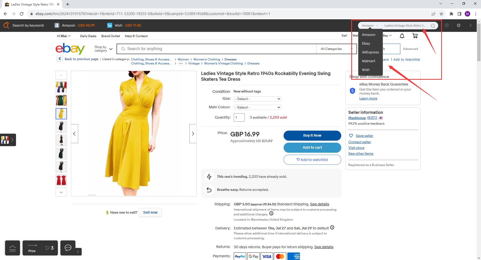Screen dimensions: 481x260
Task: Open delivery estimate info icon
Action: pos(332,228)
